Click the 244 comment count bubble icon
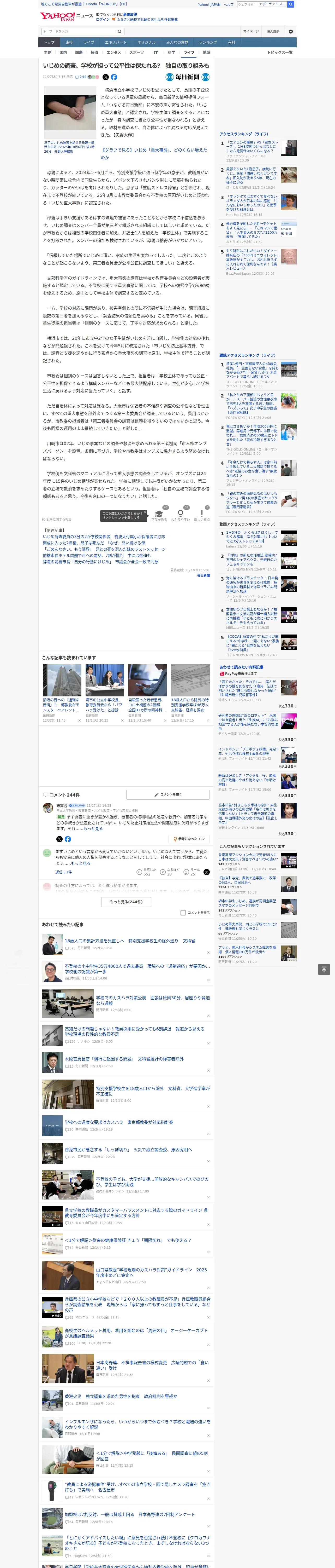 pos(81,77)
